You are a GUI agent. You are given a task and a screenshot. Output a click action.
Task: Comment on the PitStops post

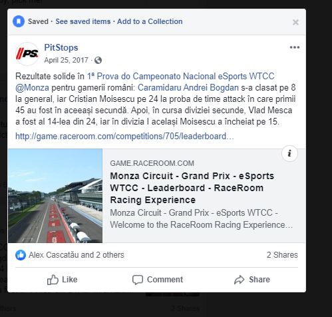[x=158, y=280]
